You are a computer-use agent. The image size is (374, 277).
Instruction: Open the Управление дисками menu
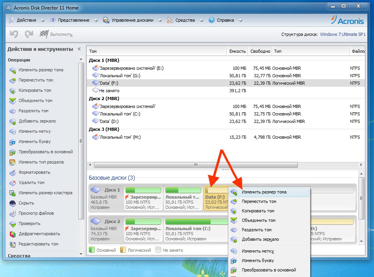[x=132, y=20]
